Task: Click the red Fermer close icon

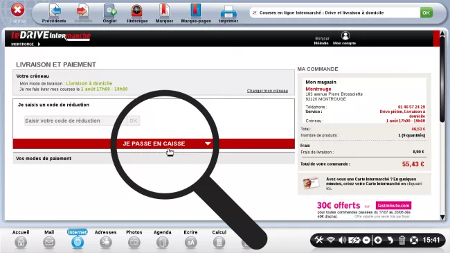Action: pyautogui.click(x=17, y=10)
